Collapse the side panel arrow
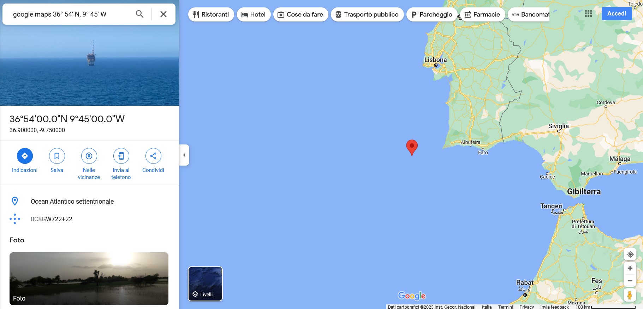Screen dimensions: 643x309 click(184, 155)
